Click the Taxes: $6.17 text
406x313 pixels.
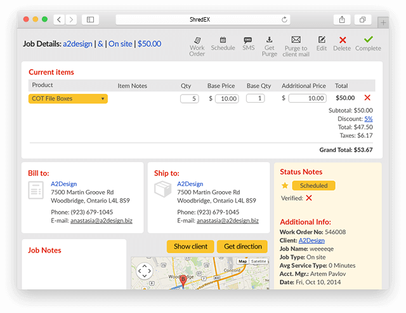click(357, 135)
